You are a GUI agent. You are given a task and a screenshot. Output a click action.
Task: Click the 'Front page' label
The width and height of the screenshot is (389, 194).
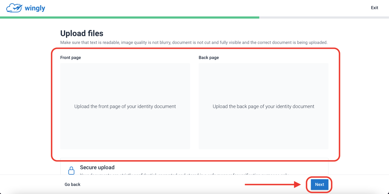click(x=71, y=57)
